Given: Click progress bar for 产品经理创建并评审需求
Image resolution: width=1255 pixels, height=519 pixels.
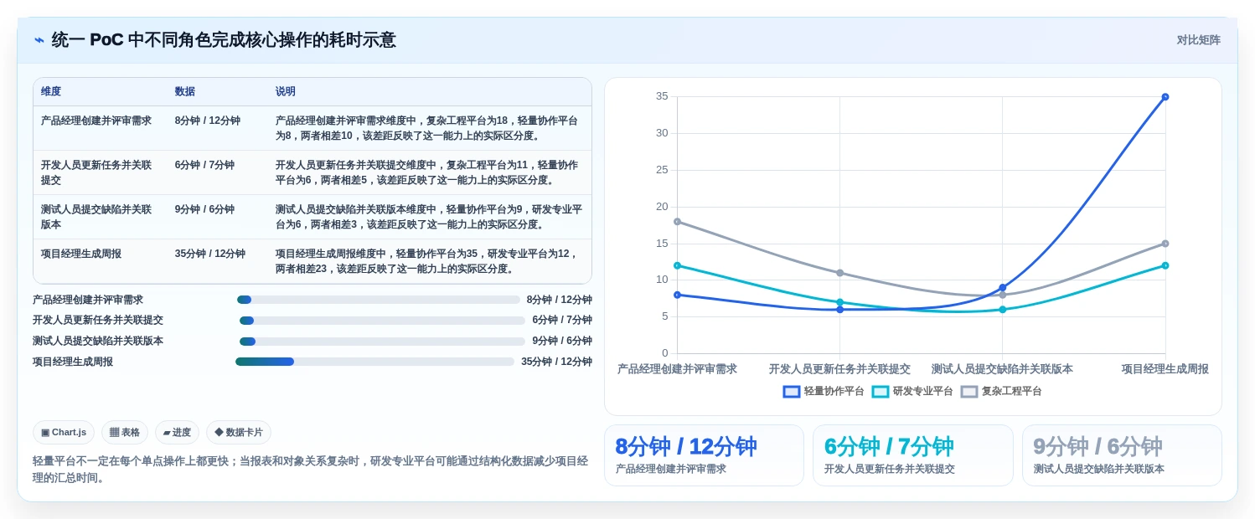Looking at the screenshot, I should (x=379, y=300).
